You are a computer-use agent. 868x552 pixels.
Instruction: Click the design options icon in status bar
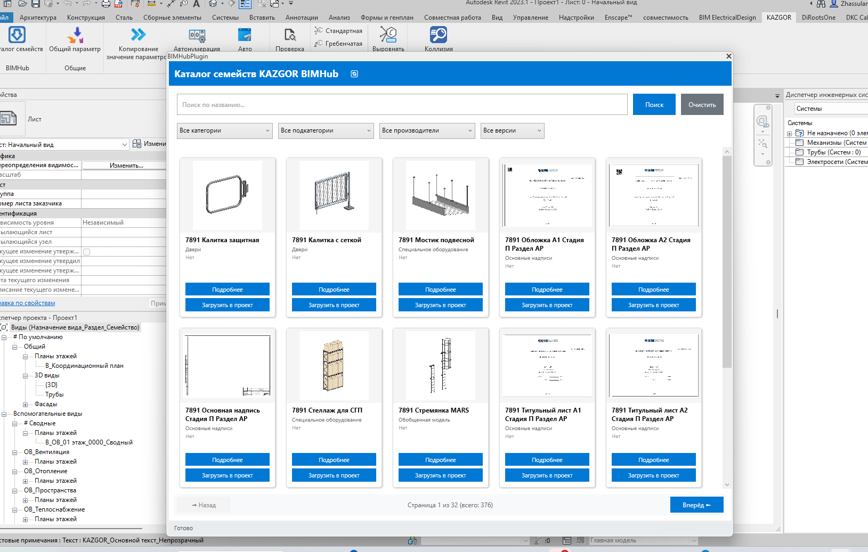[x=567, y=541]
